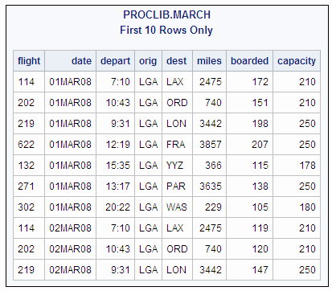Click the FRA destination cell

tap(177, 145)
